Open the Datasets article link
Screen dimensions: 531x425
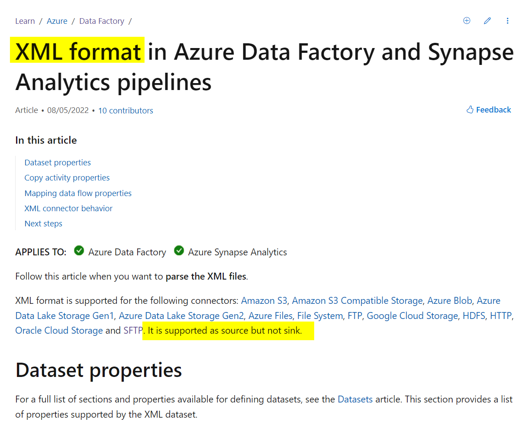coord(355,399)
